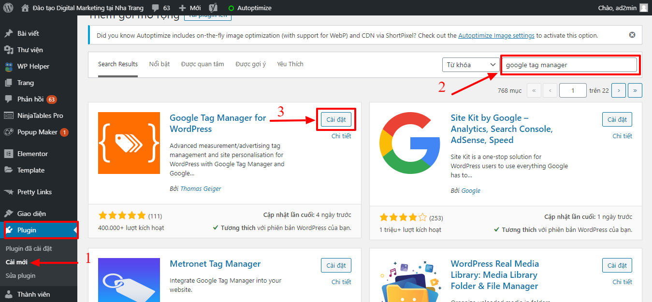
Task: Click the pushpin icon beside 'Bài viết'
Action: (9, 33)
